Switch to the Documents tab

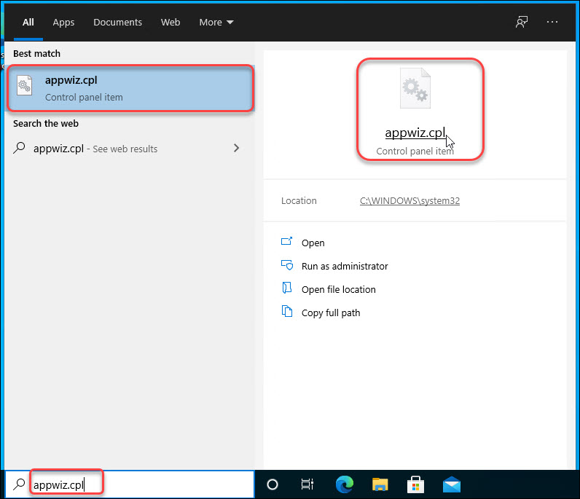[x=117, y=23]
